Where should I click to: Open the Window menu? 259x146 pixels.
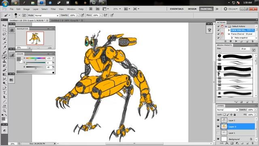click(71, 9)
